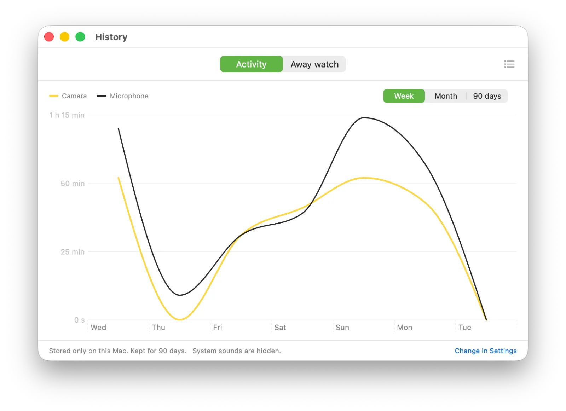Click the Camera legend label
The height and width of the screenshot is (411, 566).
(74, 96)
